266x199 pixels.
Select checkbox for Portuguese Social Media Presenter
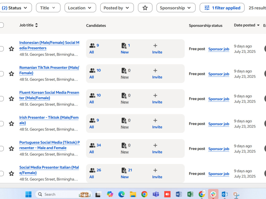tap(1, 149)
